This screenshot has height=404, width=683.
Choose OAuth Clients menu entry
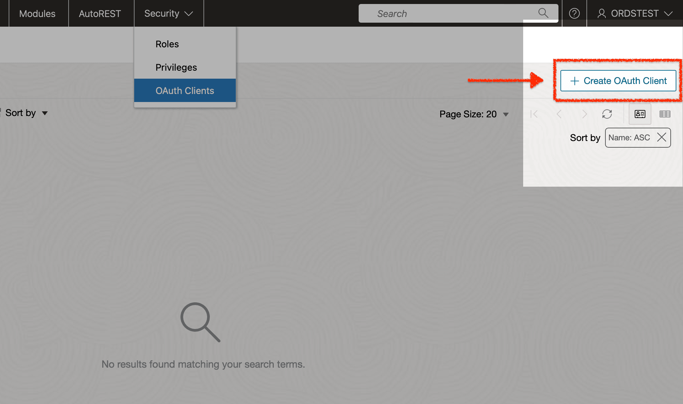(185, 91)
